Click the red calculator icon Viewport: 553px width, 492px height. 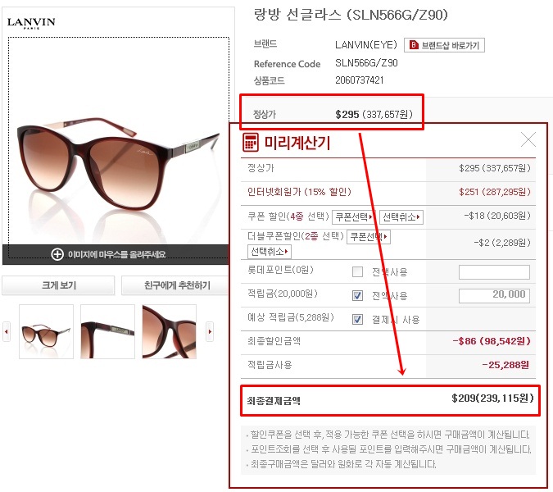(251, 142)
